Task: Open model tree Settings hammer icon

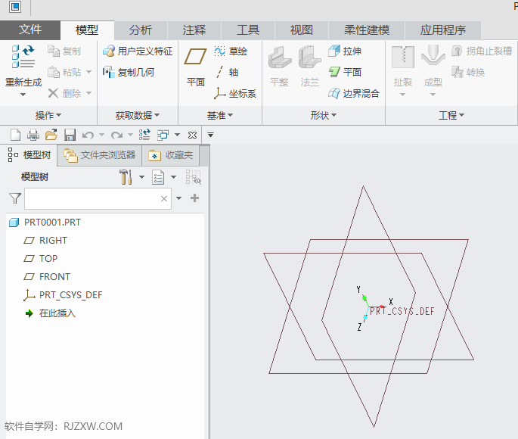Action: [x=126, y=177]
